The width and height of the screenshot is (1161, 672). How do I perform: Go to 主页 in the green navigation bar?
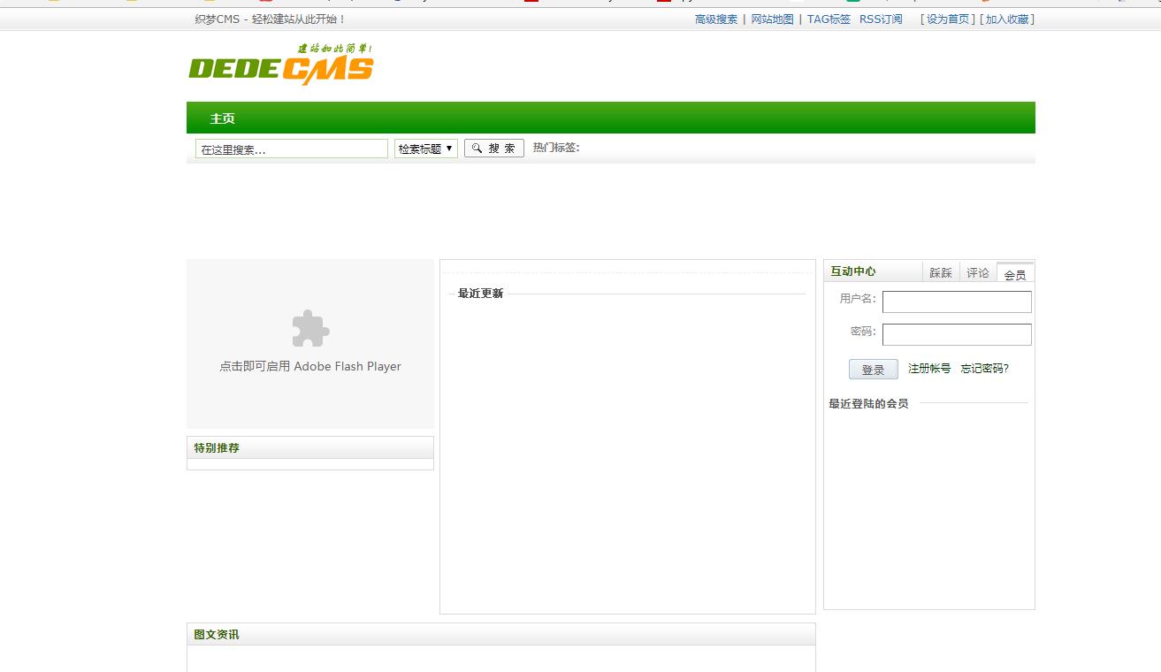(x=223, y=118)
